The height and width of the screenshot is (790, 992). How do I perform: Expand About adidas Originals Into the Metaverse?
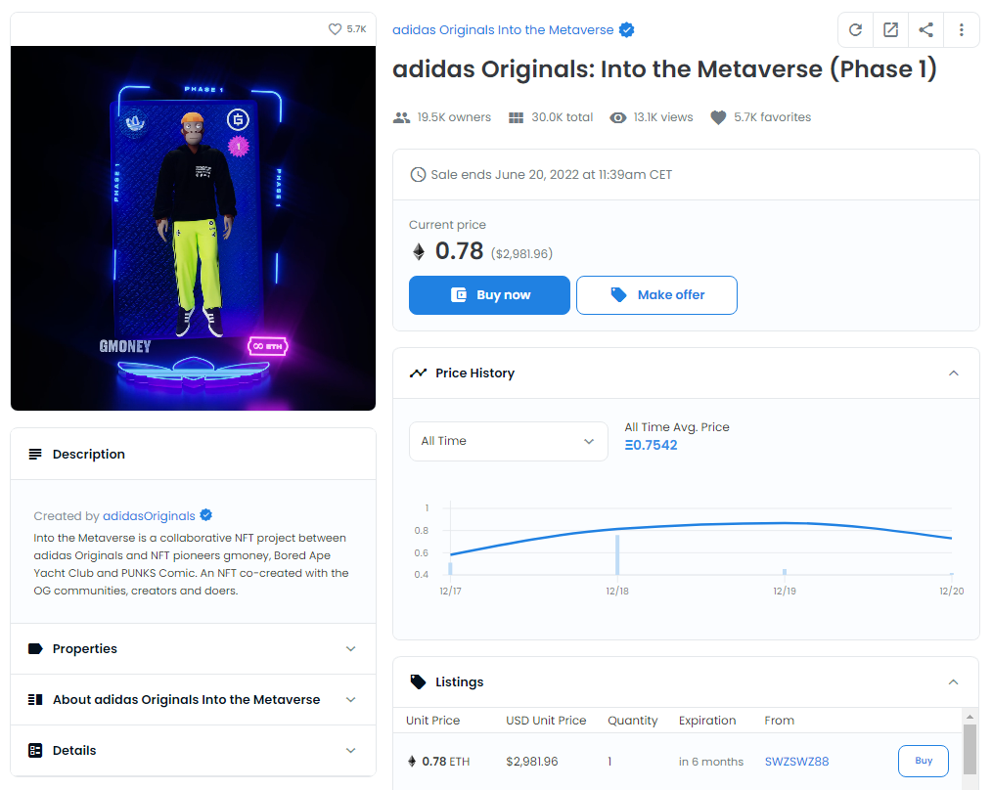193,699
